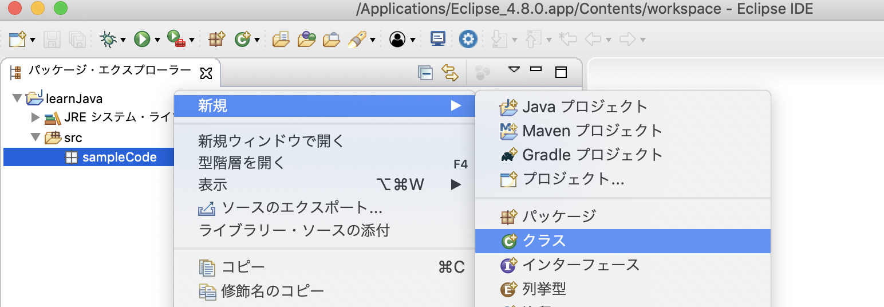This screenshot has width=884, height=307.
Task: Open the Back history dropdown arrow
Action: point(609,40)
